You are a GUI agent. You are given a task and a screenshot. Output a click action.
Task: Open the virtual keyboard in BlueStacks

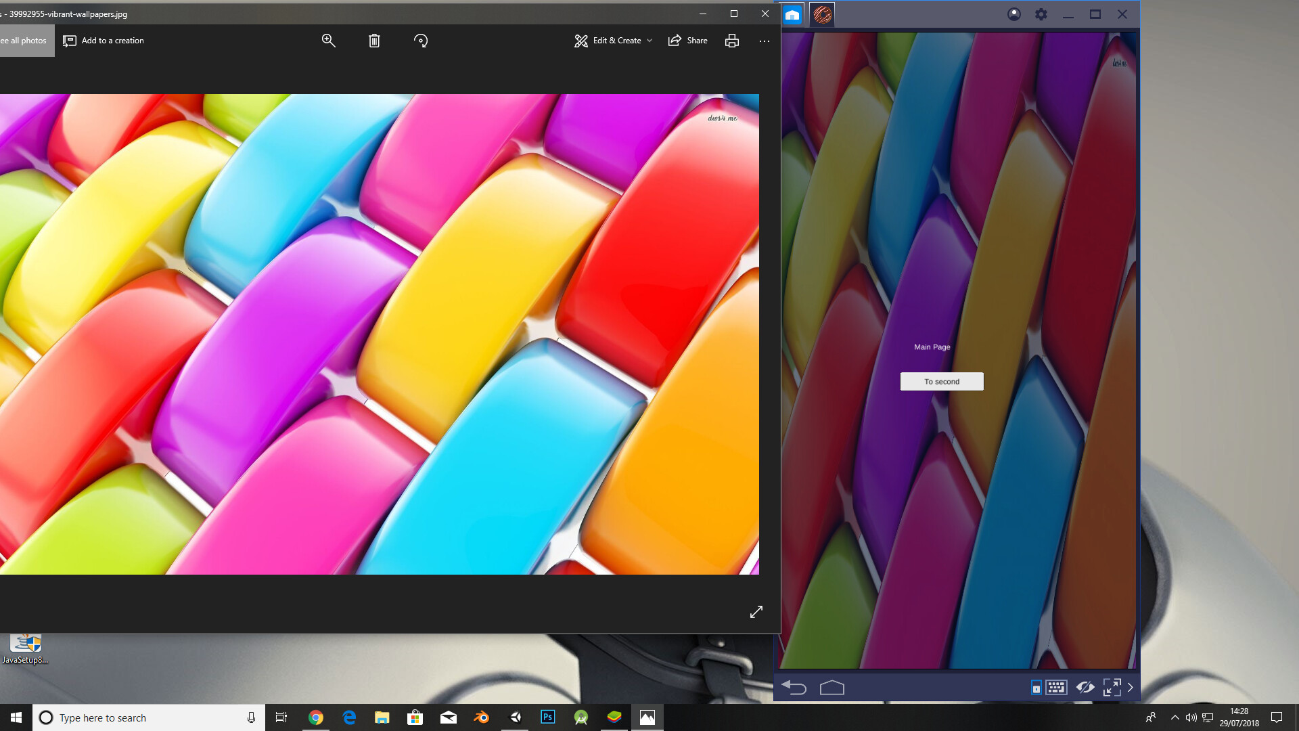1055,687
